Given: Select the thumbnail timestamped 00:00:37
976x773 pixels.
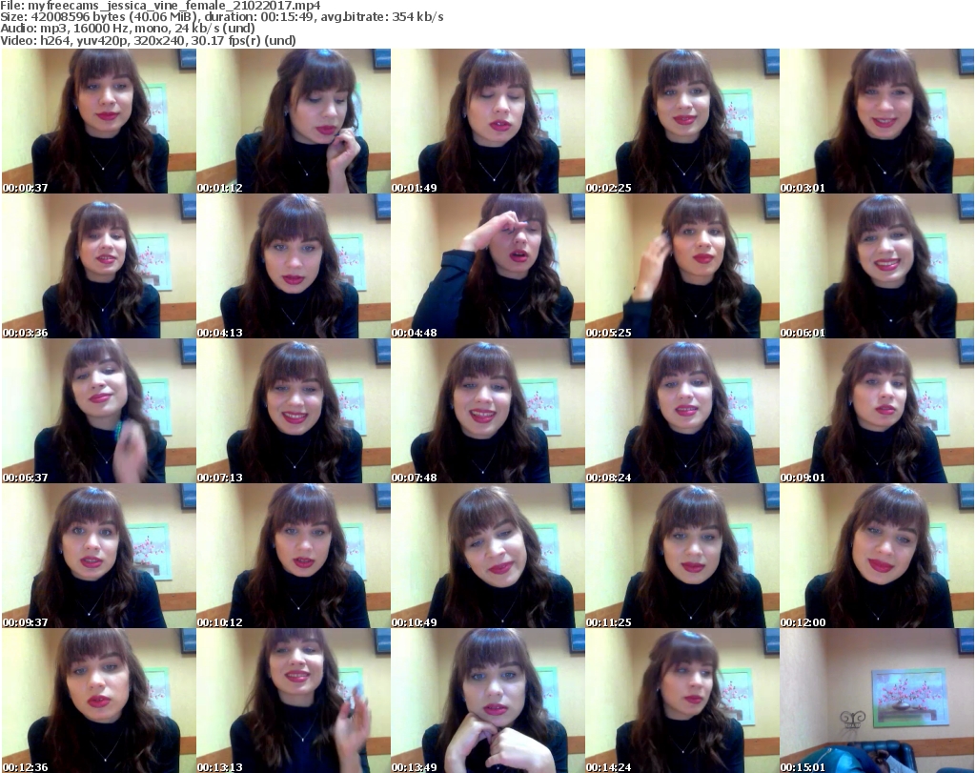Looking at the screenshot, I should click(99, 121).
